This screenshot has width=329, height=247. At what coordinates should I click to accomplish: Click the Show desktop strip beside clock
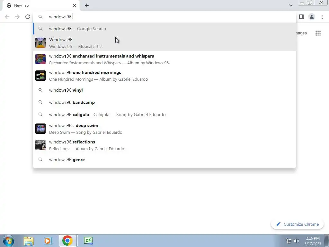coord(327,241)
